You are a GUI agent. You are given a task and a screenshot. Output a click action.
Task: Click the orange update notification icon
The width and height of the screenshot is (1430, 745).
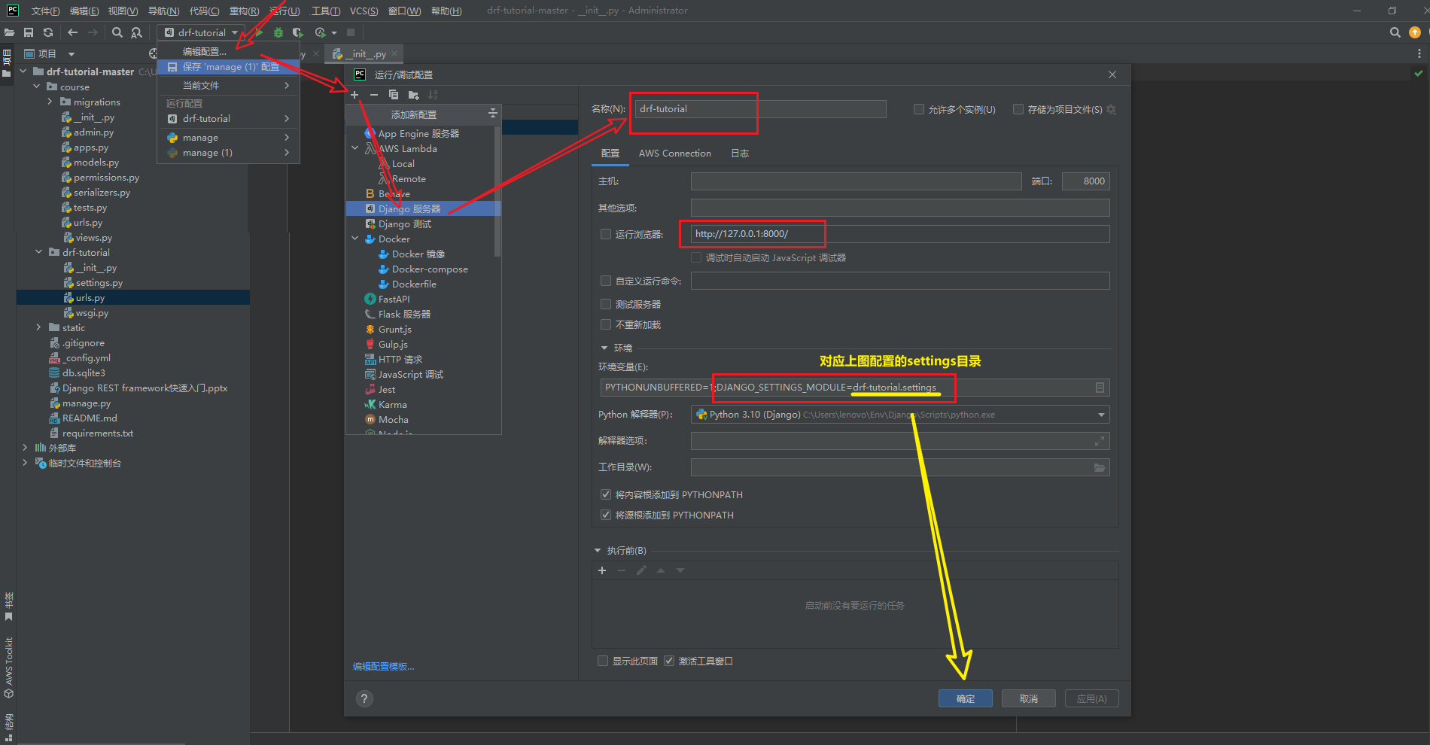tap(1415, 32)
